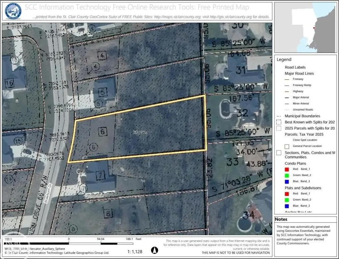Screen dimensions: 339x259
Task: Select the Plats and Subdivisions green Band_2 swatch
Action: 287,200
